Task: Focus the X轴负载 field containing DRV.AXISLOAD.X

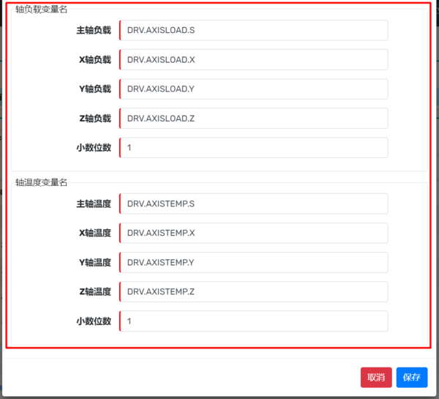Action: [253, 59]
